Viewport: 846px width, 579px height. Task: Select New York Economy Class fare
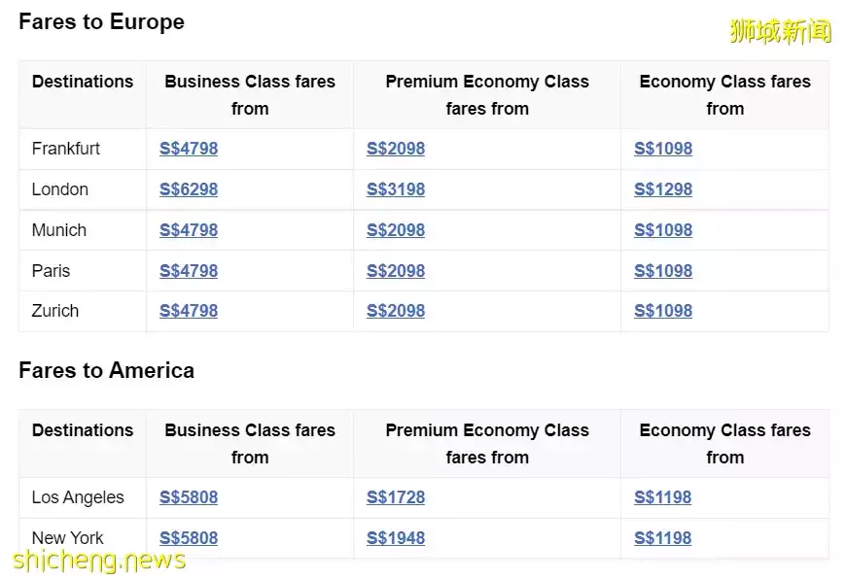(x=663, y=538)
